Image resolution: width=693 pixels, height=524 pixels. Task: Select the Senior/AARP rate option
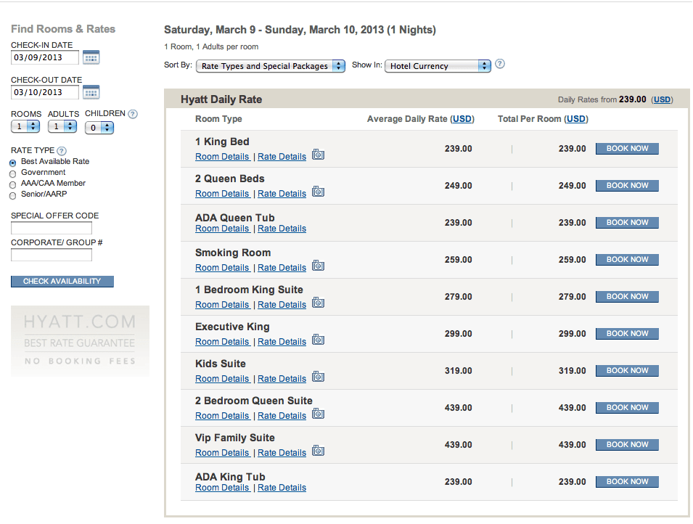pos(12,195)
